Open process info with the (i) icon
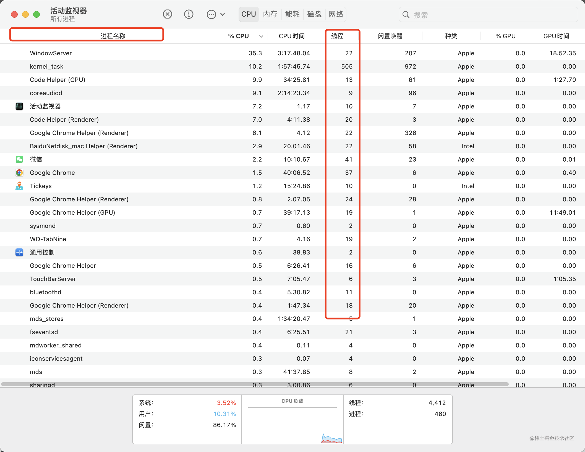The width and height of the screenshot is (585, 452). tap(189, 14)
